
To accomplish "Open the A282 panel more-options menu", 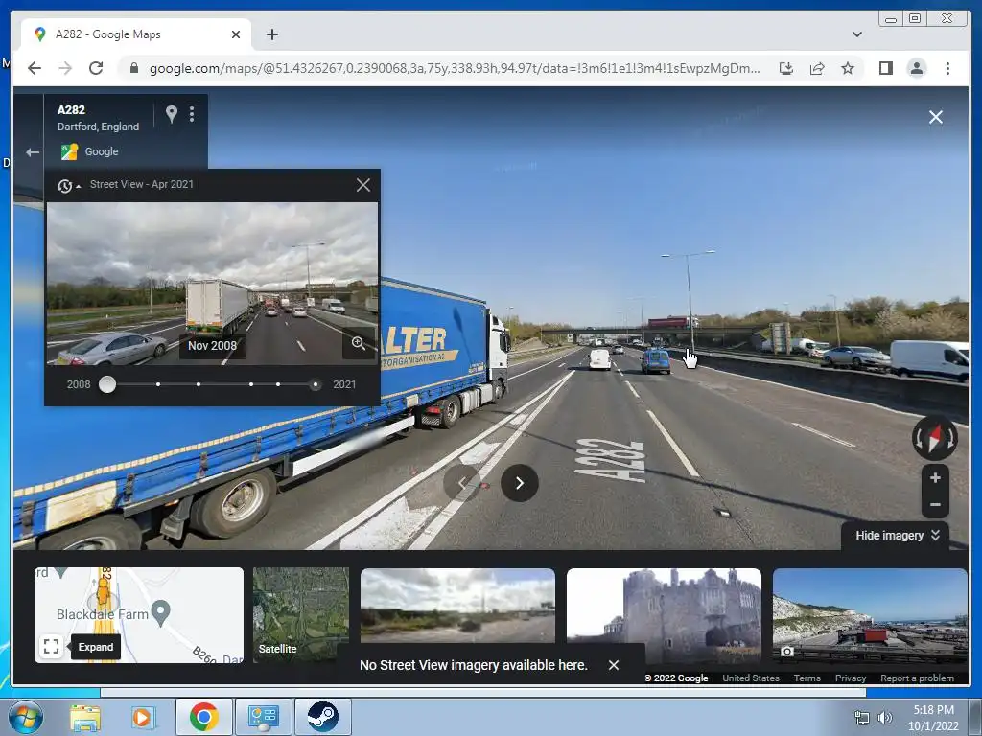I will tap(192, 114).
